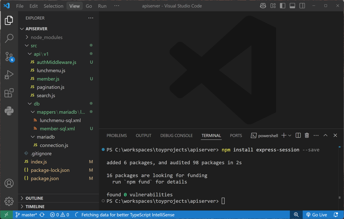
Task: Open errors and warnings status item
Action: click(60, 215)
